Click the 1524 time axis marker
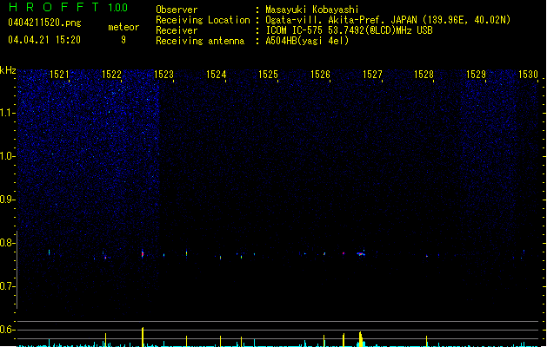Image resolution: width=547 pixels, height=347 pixels. tap(216, 74)
